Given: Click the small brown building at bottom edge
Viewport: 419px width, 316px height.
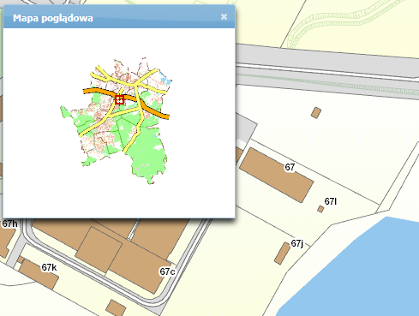Looking at the screenshot, I should coord(116,308).
